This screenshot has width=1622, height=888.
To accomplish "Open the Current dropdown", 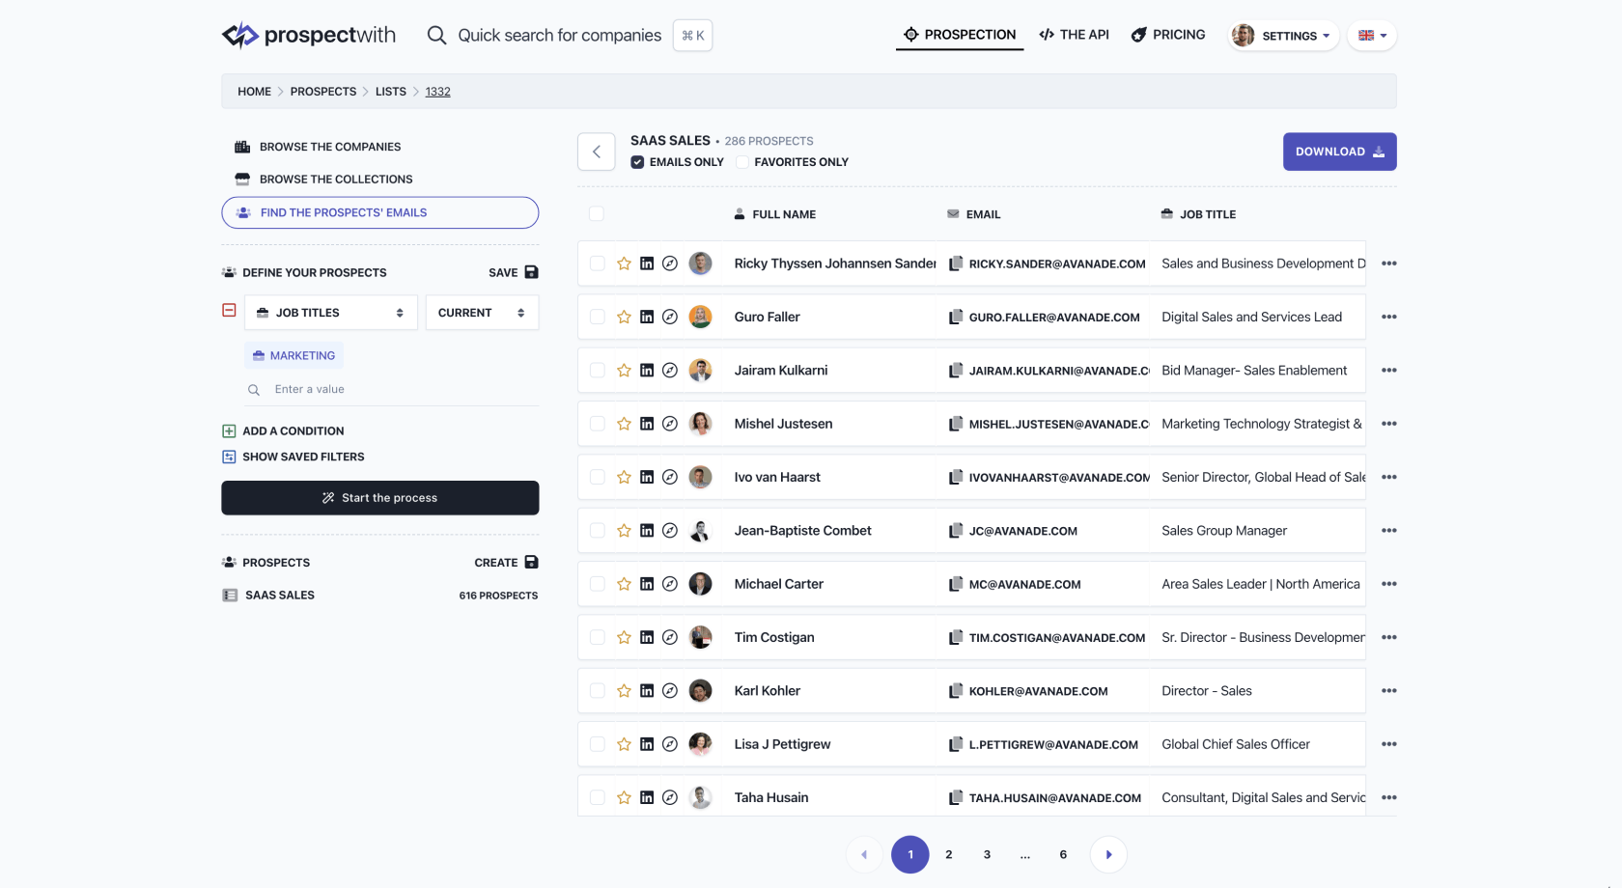I will [482, 313].
